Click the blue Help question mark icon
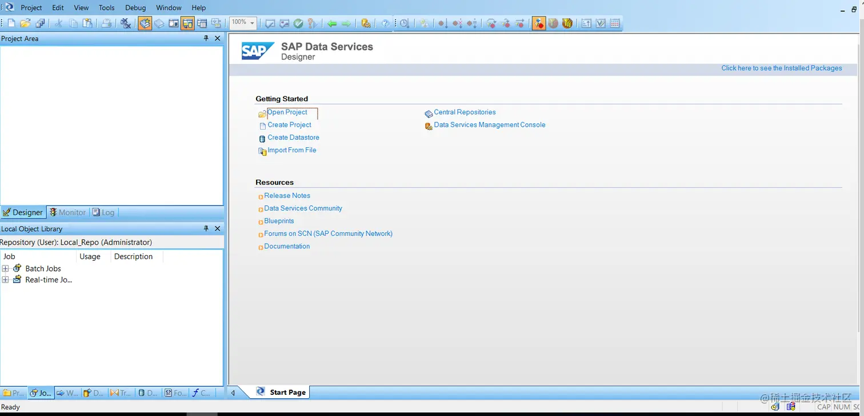The height and width of the screenshot is (416, 864). (386, 23)
